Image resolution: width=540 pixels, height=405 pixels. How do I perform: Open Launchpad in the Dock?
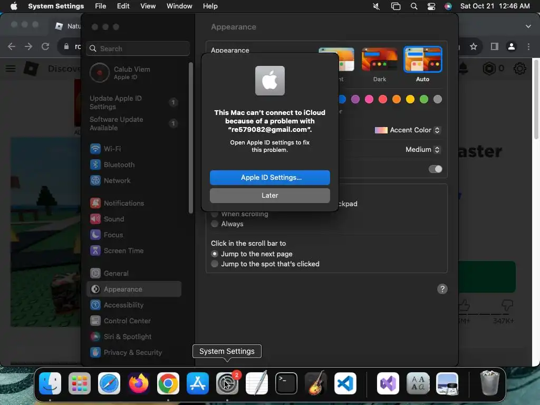tap(80, 383)
